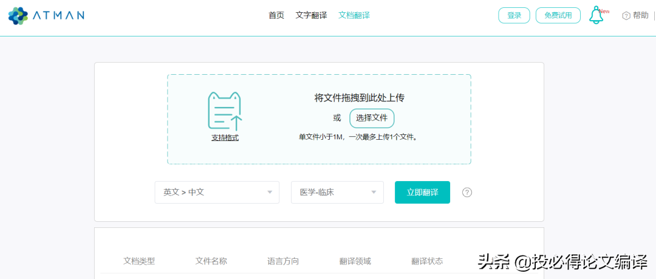Open the 医学-临床 domain dropdown
The height and width of the screenshot is (279, 656).
pyautogui.click(x=337, y=192)
